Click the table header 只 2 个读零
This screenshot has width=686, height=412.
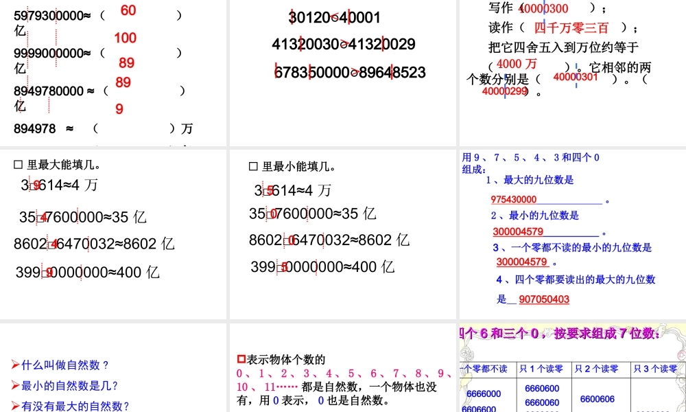point(597,369)
